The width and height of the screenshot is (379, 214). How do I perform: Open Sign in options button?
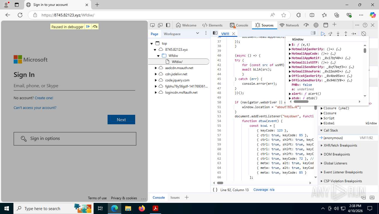pos(75,138)
